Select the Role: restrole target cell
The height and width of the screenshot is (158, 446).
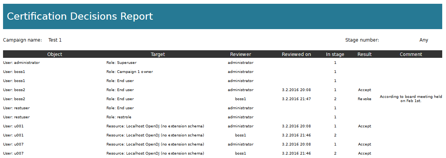pos(119,117)
